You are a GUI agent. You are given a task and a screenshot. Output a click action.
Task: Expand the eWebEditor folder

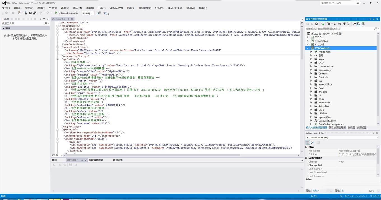coord(311,84)
